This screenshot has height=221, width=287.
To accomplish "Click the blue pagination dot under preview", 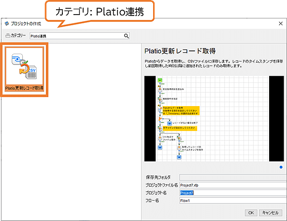I will coord(281,167).
